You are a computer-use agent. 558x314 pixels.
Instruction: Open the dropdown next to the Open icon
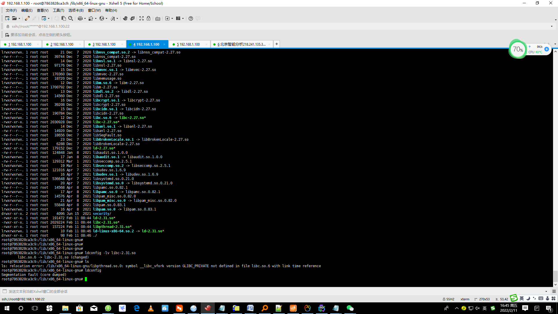click(x=19, y=18)
